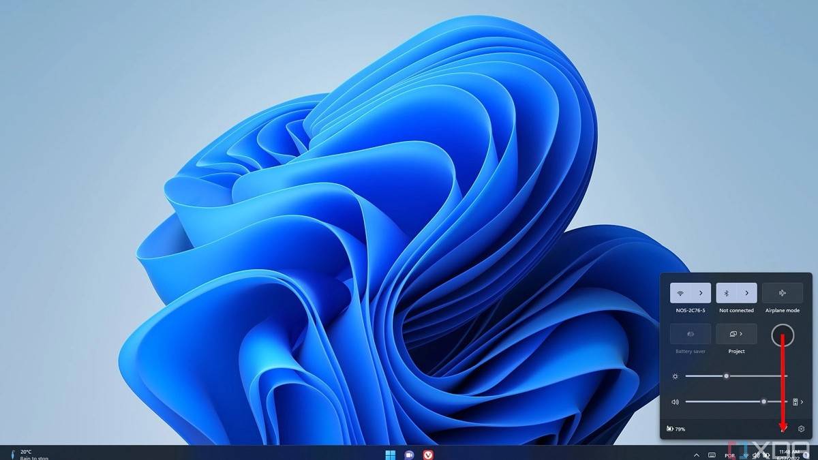Mute using the panel speaker icon
Image resolution: width=818 pixels, height=460 pixels.
pos(675,401)
